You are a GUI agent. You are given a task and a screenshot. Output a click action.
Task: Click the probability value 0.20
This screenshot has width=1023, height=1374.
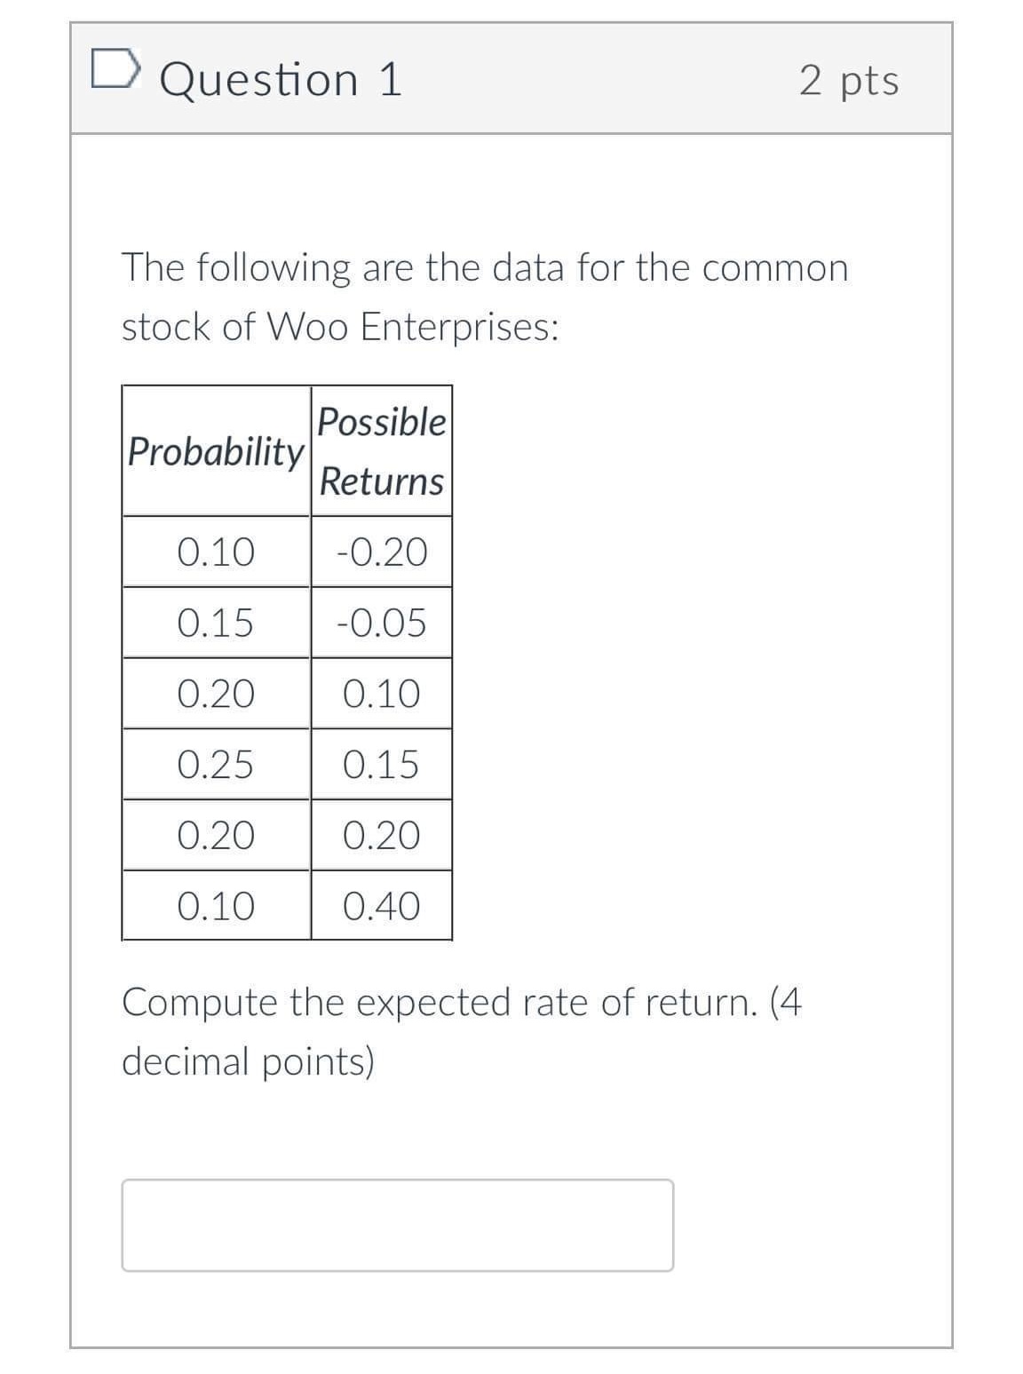(x=216, y=695)
